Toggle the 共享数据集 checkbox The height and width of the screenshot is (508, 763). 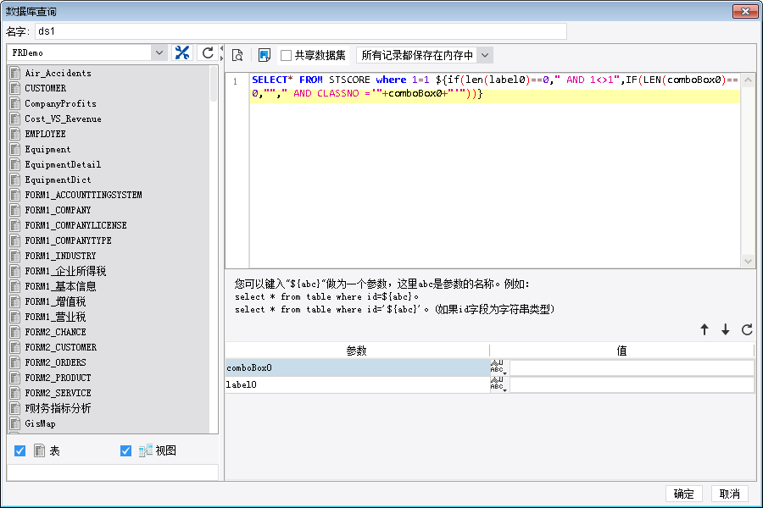287,55
